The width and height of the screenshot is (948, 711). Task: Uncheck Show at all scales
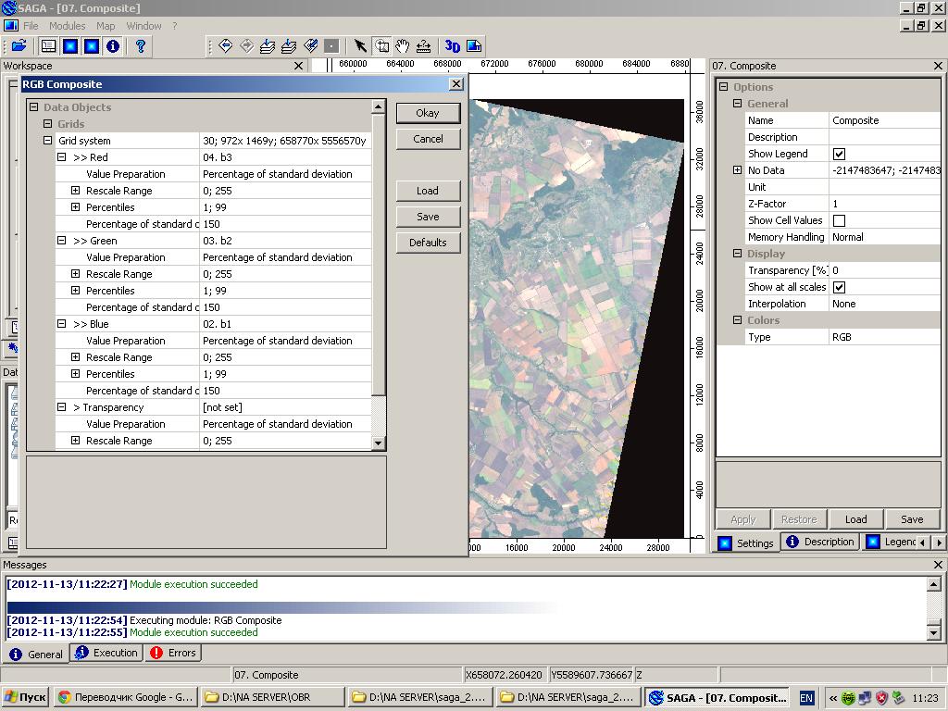click(x=839, y=287)
